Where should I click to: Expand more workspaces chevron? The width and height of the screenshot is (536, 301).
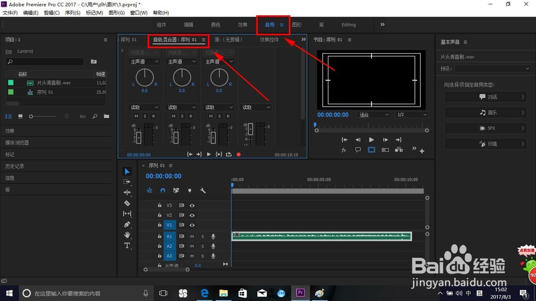click(383, 25)
